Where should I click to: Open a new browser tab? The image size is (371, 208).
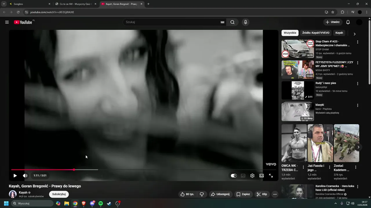pyautogui.click(x=148, y=4)
